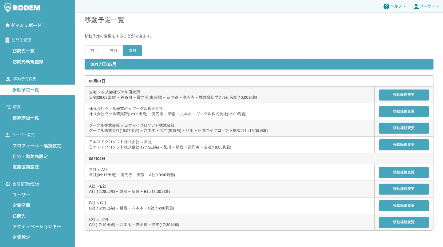Click the map pin icon beside 移動予定変更
Viewport: 443px width, 247px height.
(8, 79)
